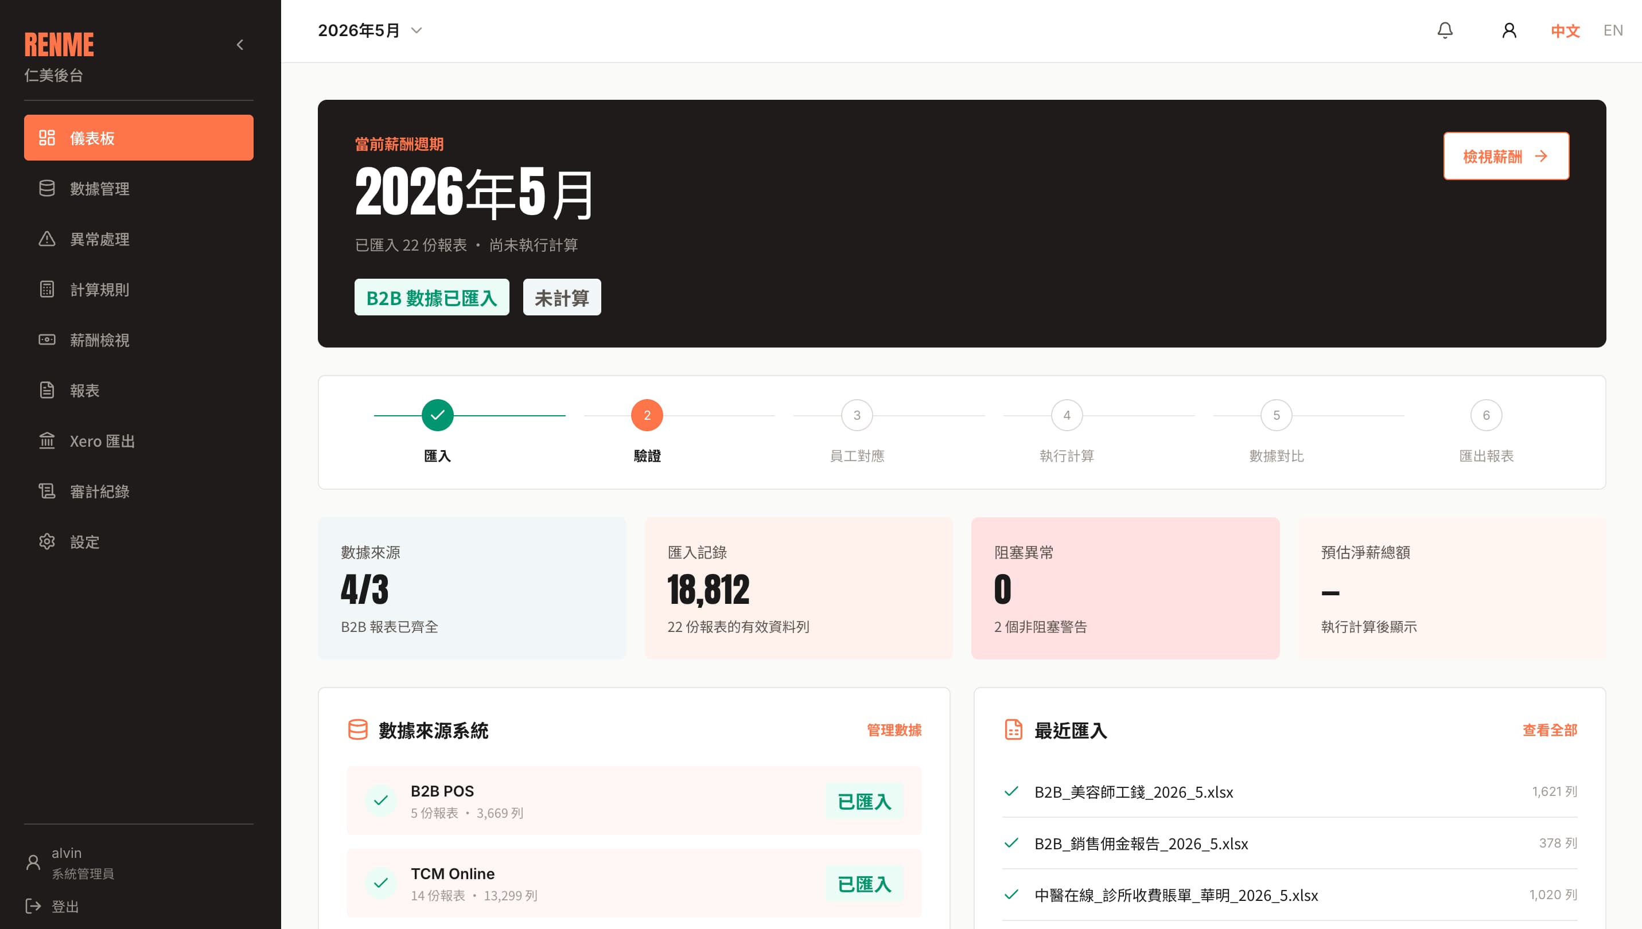Click the 管理數據 link

(x=893, y=730)
